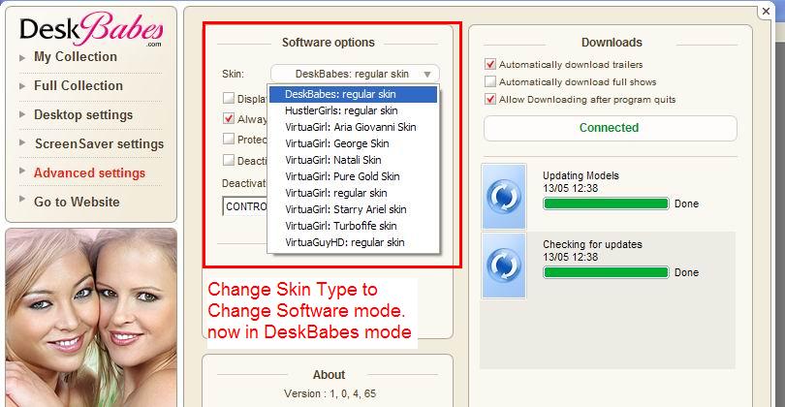Uncheck the Always checkbox
Screen dimensions: 785x407
pos(229,118)
